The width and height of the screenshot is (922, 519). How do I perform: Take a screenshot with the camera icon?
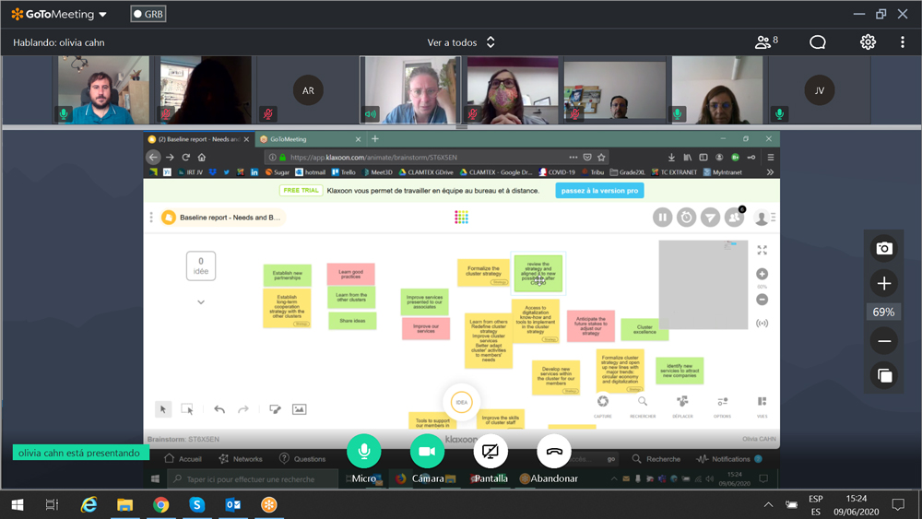click(883, 248)
